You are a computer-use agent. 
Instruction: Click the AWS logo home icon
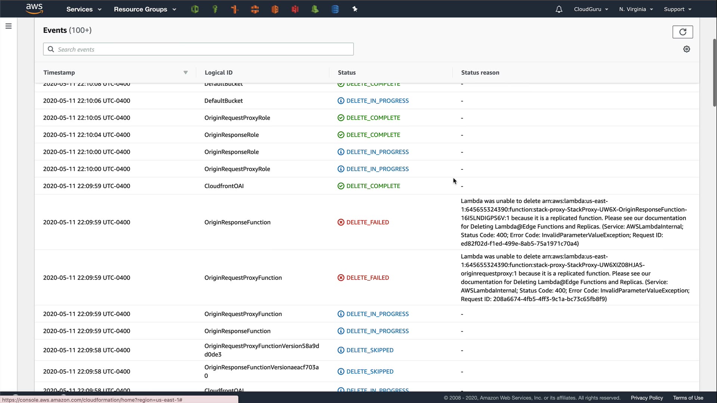point(34,9)
